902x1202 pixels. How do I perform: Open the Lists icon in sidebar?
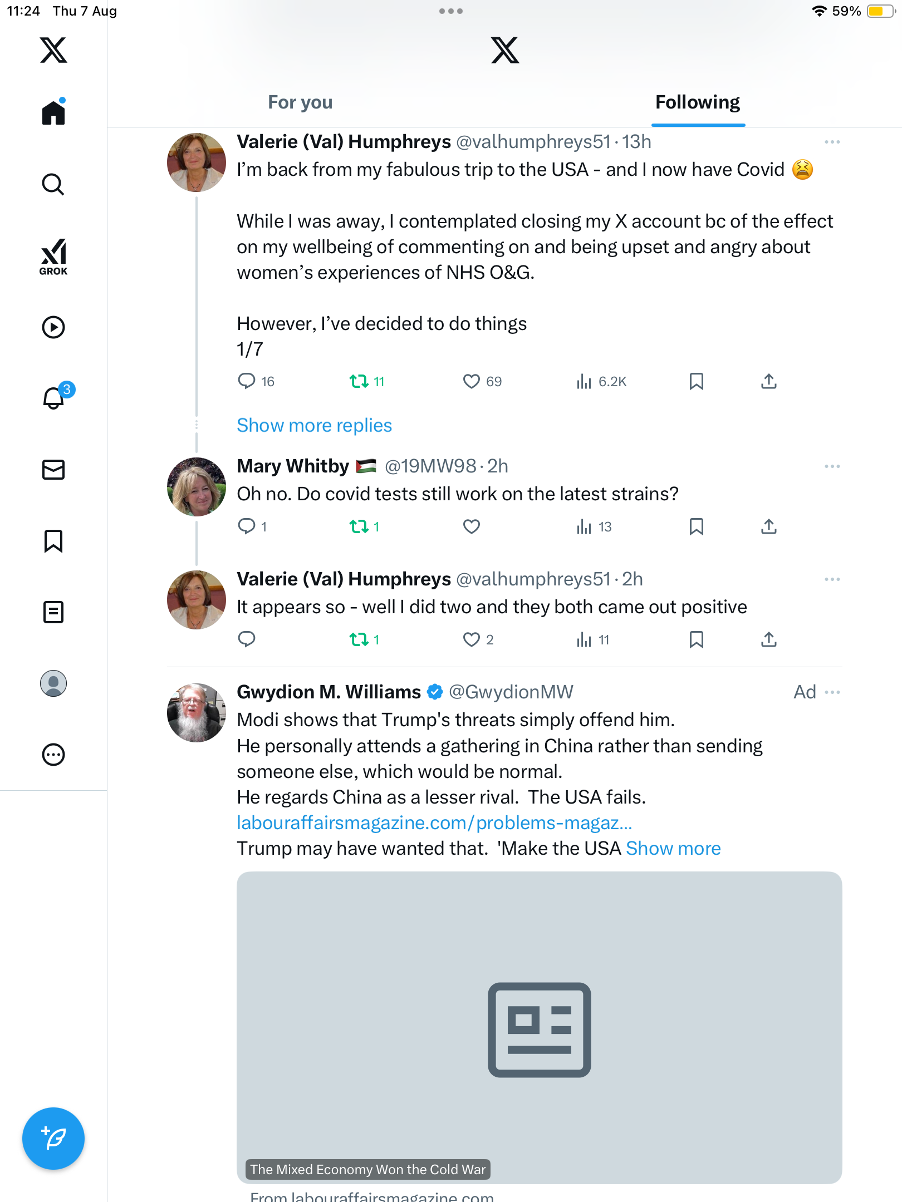point(53,612)
